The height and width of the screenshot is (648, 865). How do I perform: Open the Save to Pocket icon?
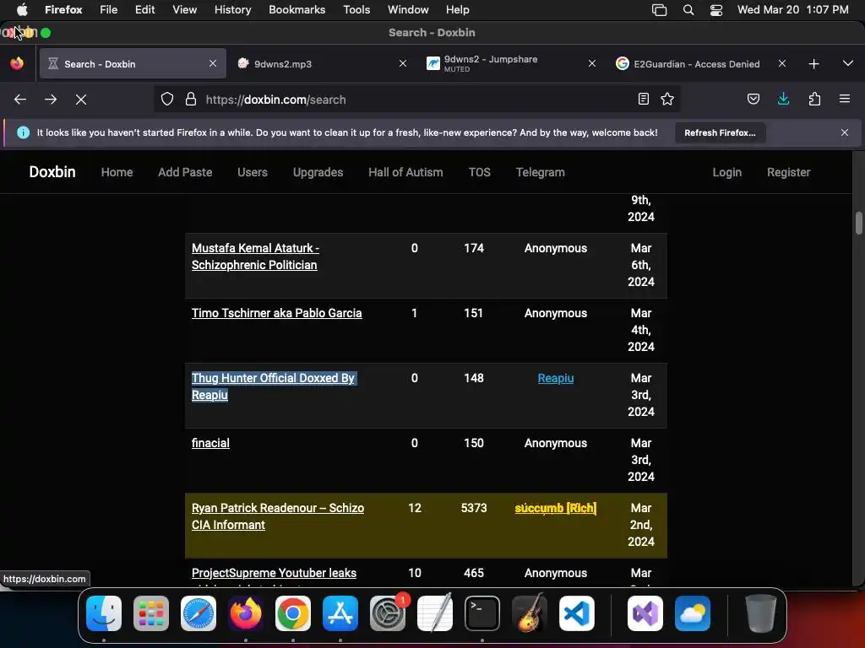[753, 100]
